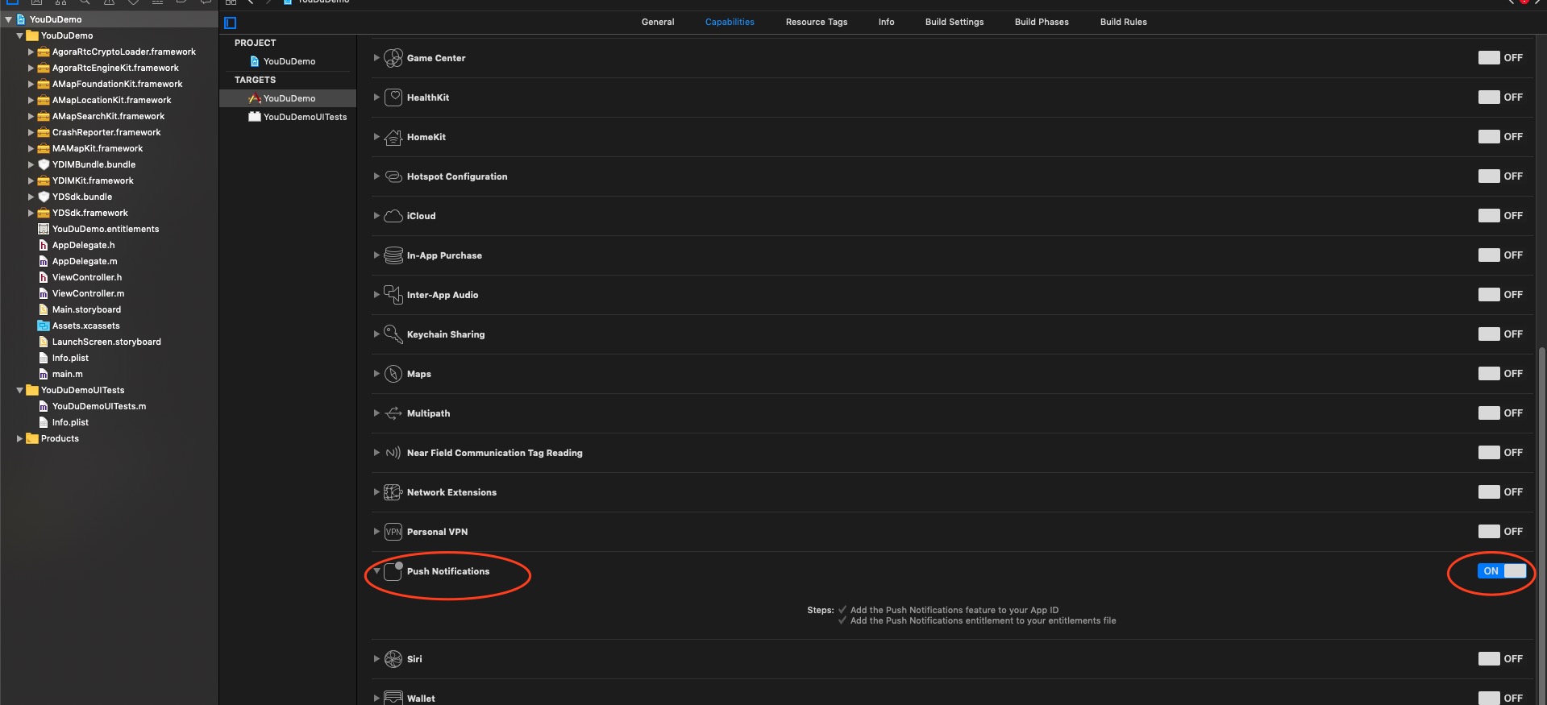The height and width of the screenshot is (705, 1547).
Task: Click the Assets.xcassets catalog icon
Action: (x=44, y=326)
